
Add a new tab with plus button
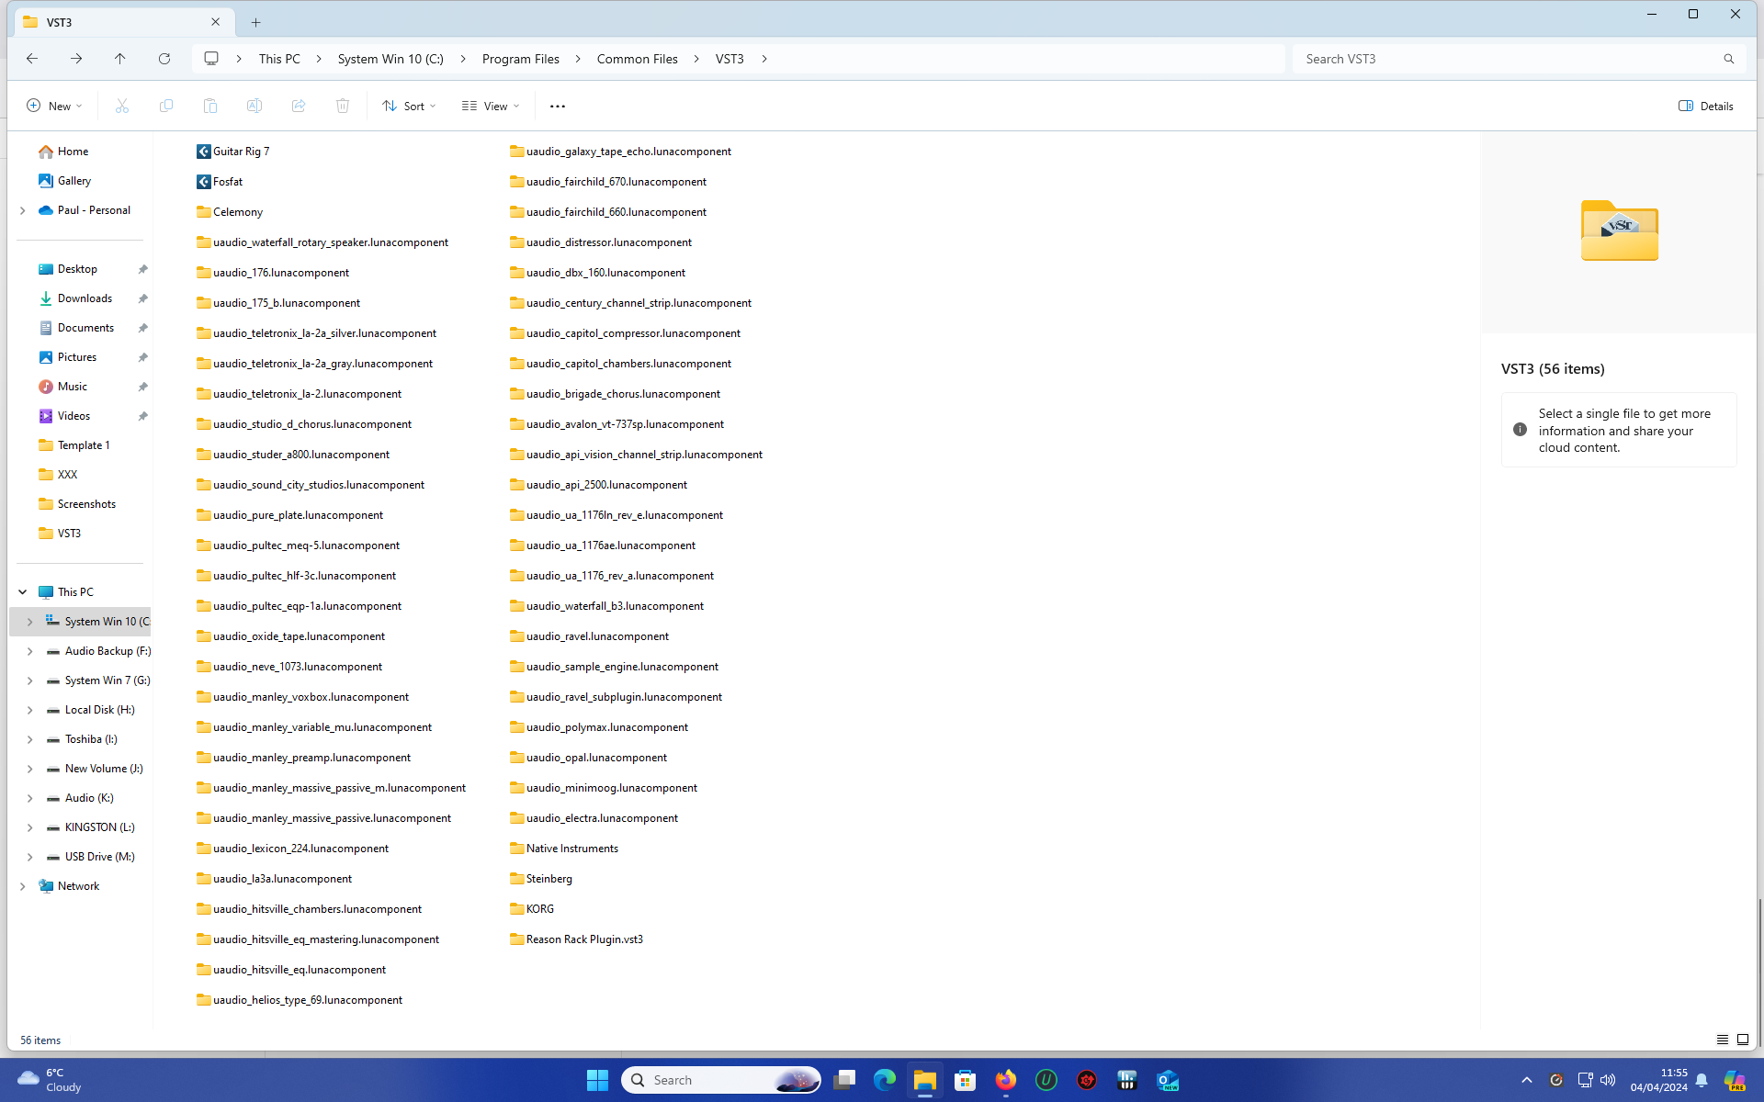tap(256, 22)
